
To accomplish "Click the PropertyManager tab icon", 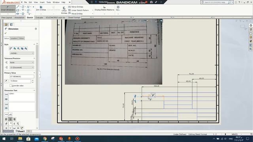I will (x=11, y=24).
